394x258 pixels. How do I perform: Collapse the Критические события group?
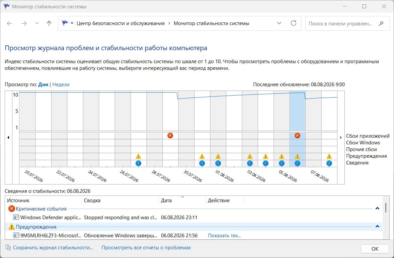(x=377, y=208)
